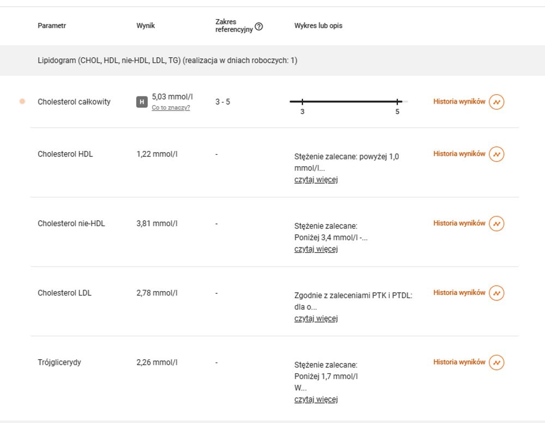Click the orange status dot beside Cholesterol całkowity
This screenshot has height=423, width=545.
(x=22, y=101)
